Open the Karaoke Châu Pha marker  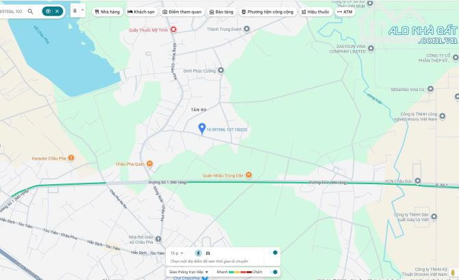(71, 158)
